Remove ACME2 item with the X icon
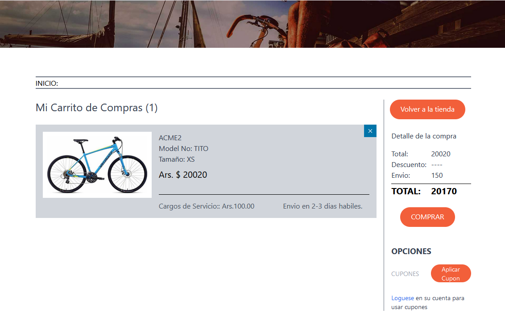Image resolution: width=505 pixels, height=318 pixels. click(370, 131)
